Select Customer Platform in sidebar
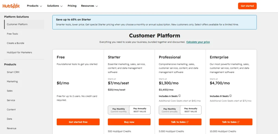 point(24,24)
